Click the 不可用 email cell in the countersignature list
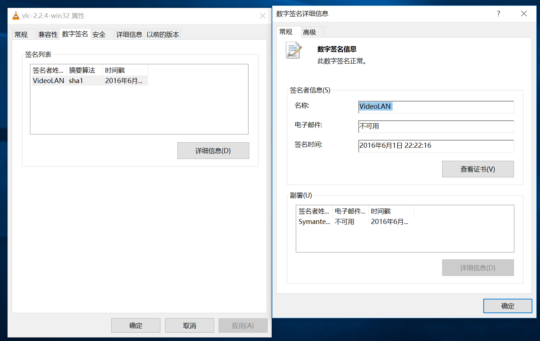 coord(345,221)
